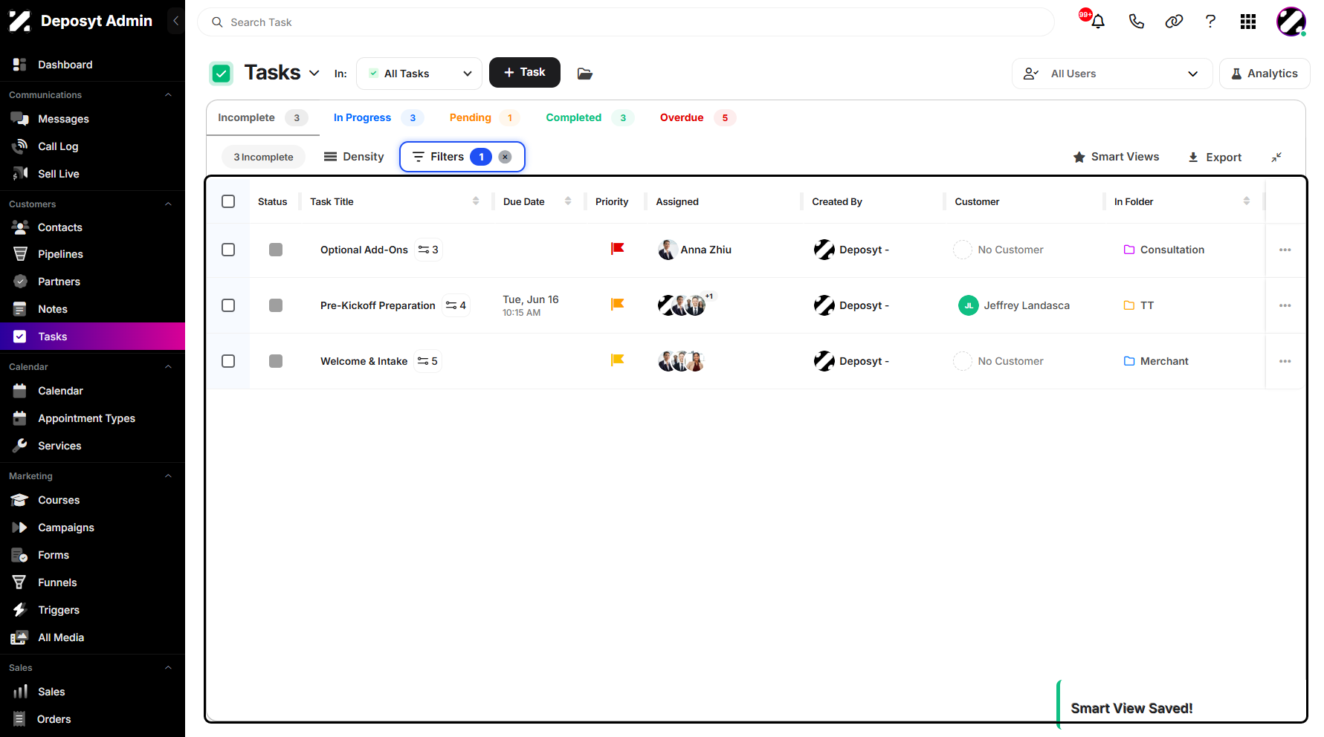Switch to the Completed tab
1324x737 pixels.
[590, 117]
